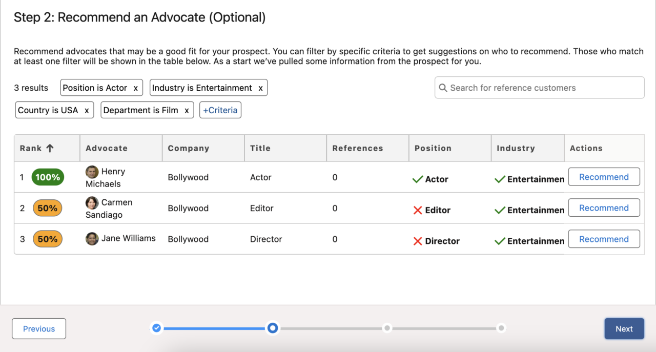Screen dimensions: 656x352
Task: Go back with the Previous button
Action: (x=39, y=329)
